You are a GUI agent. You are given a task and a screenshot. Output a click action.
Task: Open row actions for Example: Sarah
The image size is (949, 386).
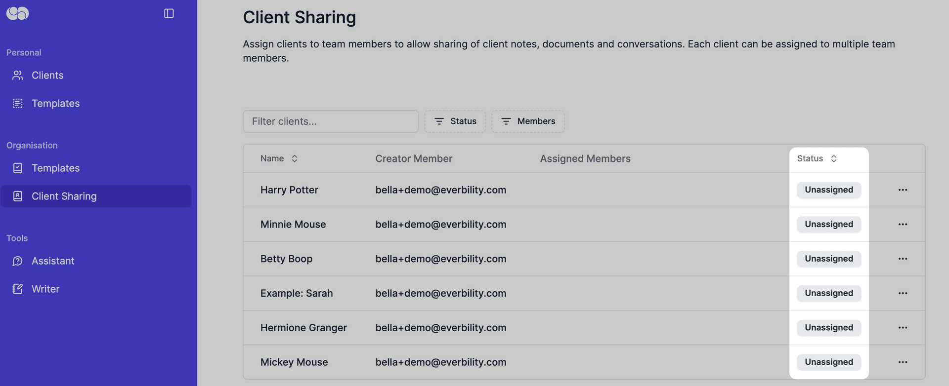[903, 293]
